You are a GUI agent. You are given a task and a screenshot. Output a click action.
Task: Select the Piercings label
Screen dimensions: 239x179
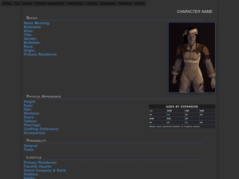pyautogui.click(x=32, y=125)
